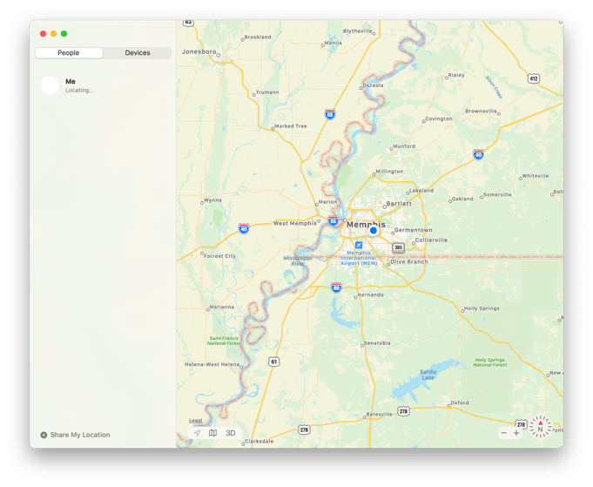Open the Legal link on map
The height and width of the screenshot is (487, 593).
point(196,421)
